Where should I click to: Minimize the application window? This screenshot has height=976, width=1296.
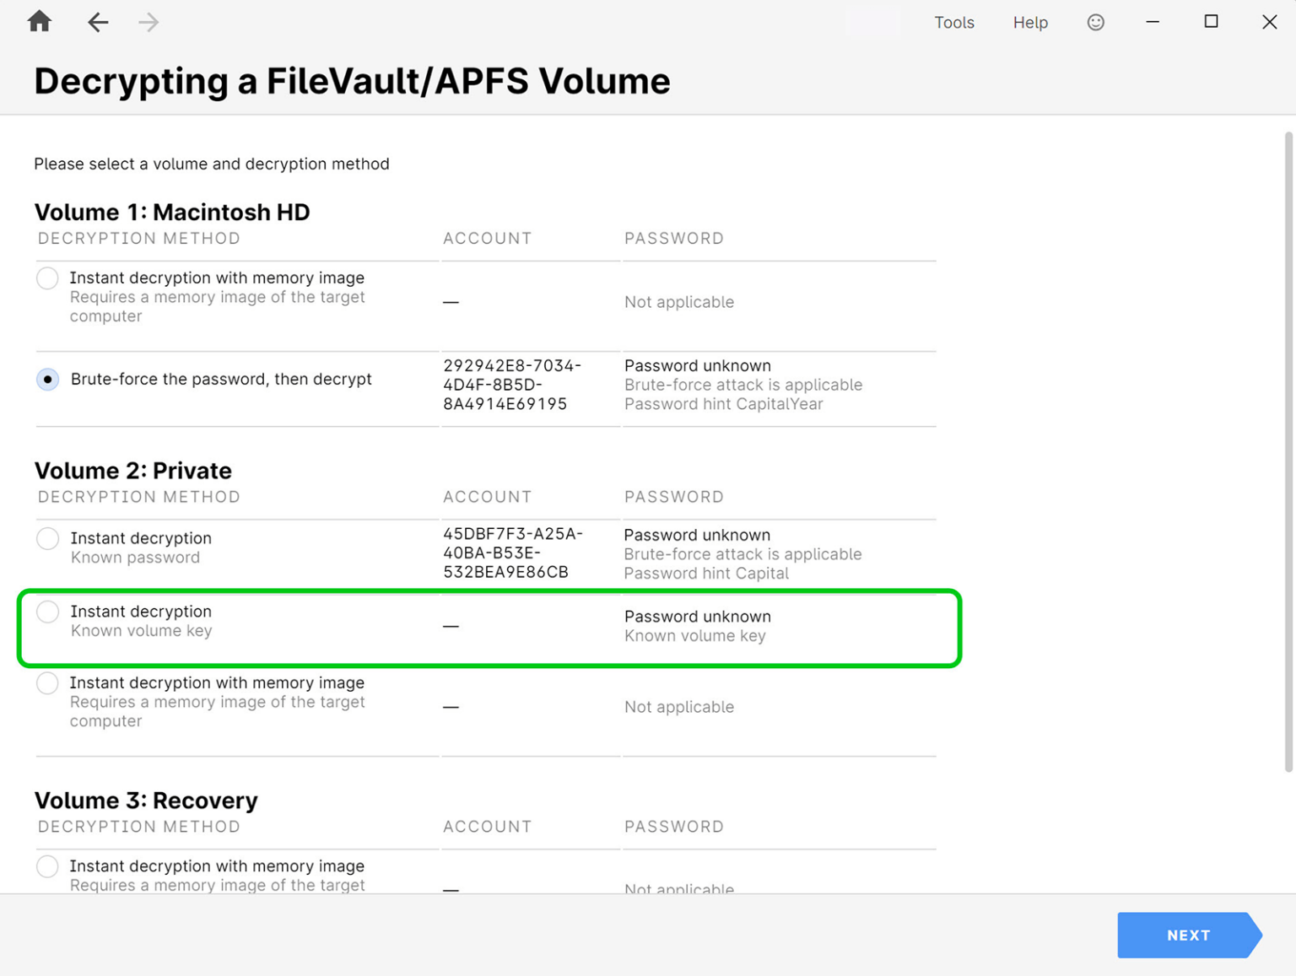coord(1153,22)
